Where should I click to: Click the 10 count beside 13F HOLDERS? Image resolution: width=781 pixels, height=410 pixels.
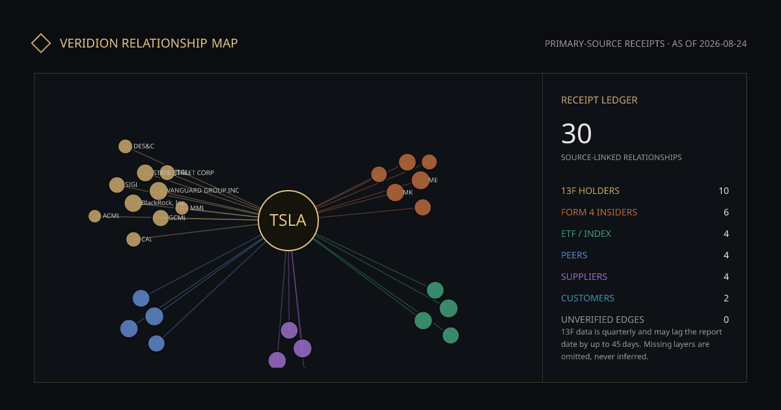tap(724, 191)
